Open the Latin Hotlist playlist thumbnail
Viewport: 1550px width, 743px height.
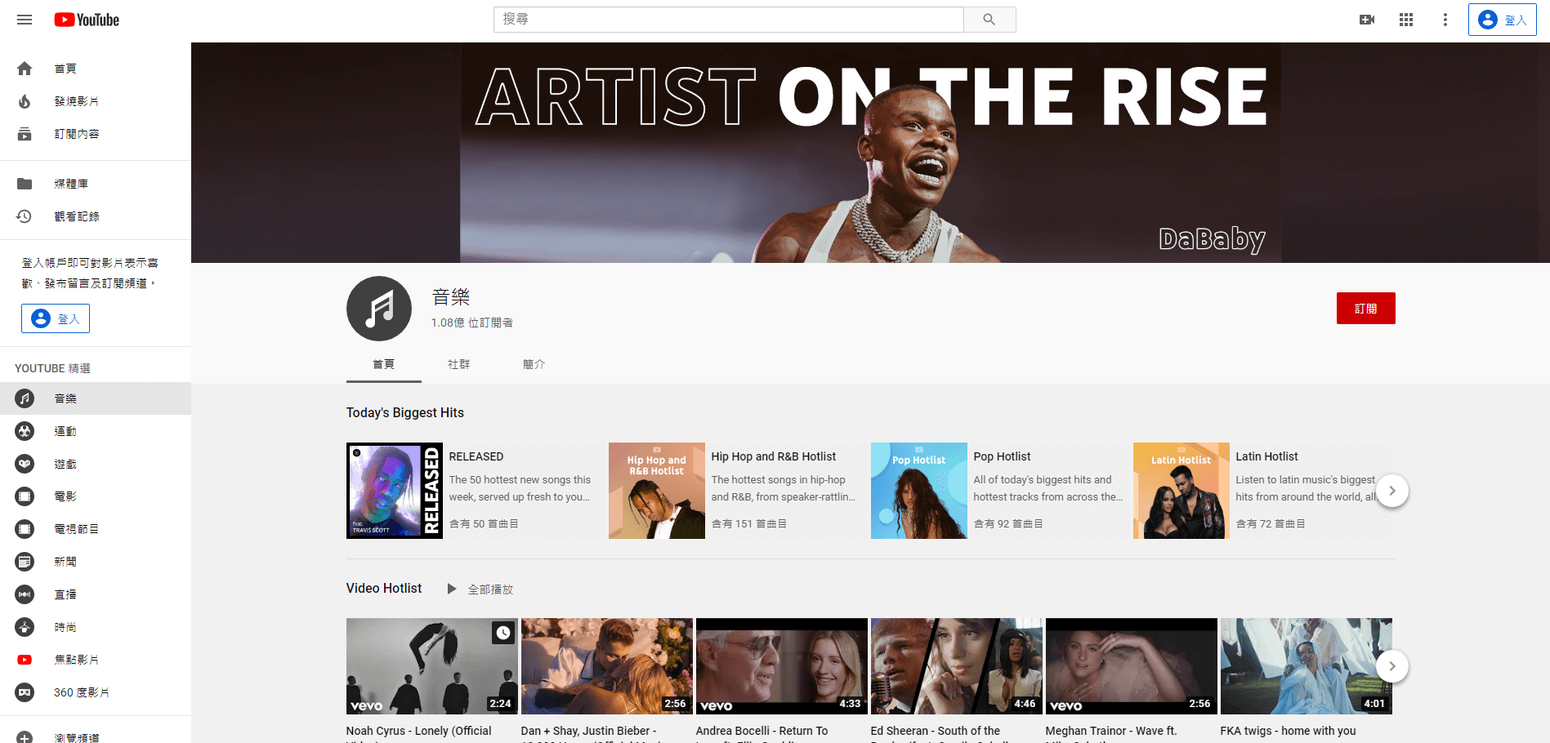(1181, 491)
